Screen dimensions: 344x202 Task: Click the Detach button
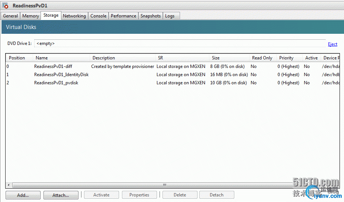click(x=216, y=195)
